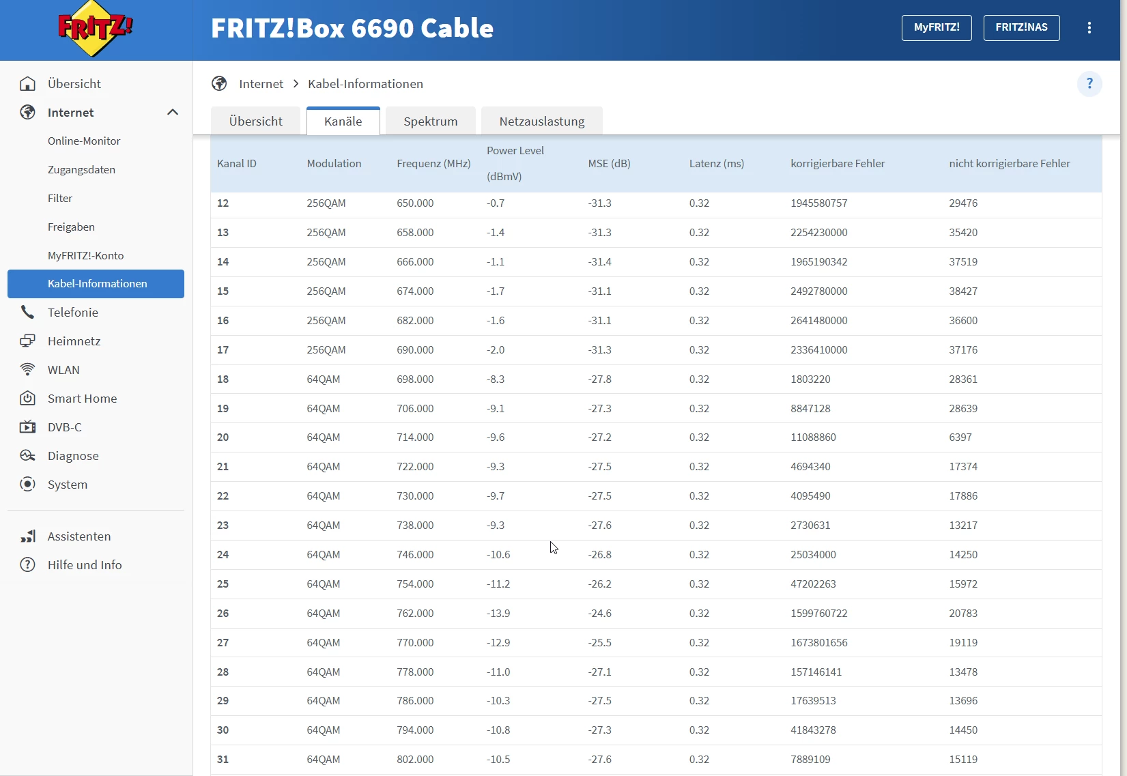Screen dimensions: 1127x776
Task: Open the three-dot options menu
Action: 1089,28
